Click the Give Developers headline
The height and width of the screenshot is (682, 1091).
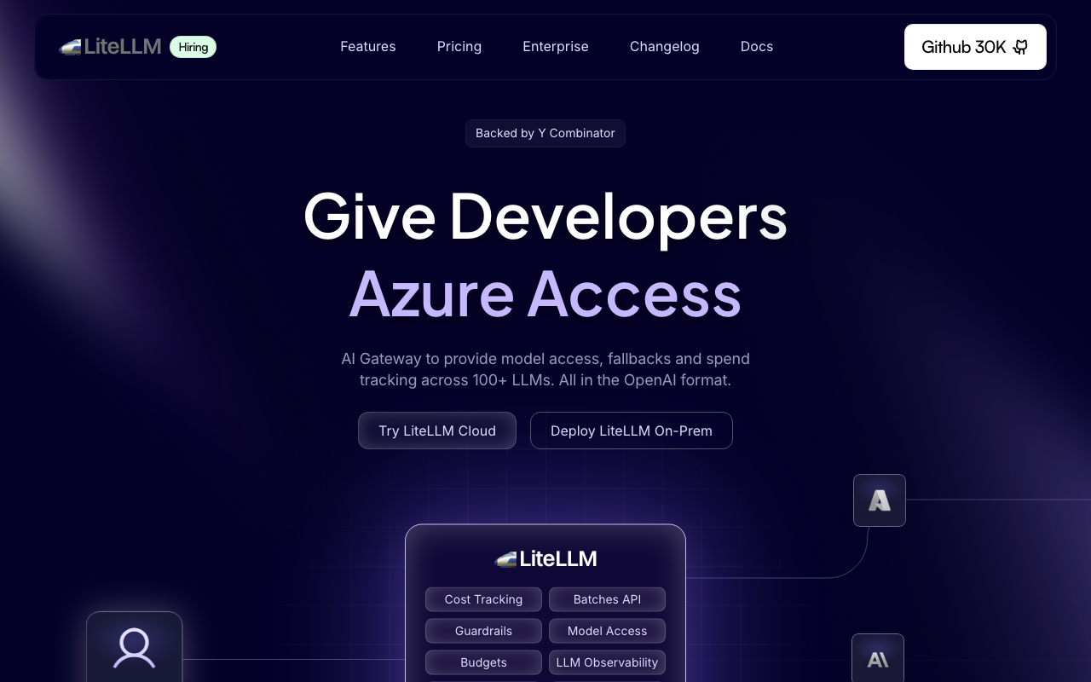coord(545,217)
